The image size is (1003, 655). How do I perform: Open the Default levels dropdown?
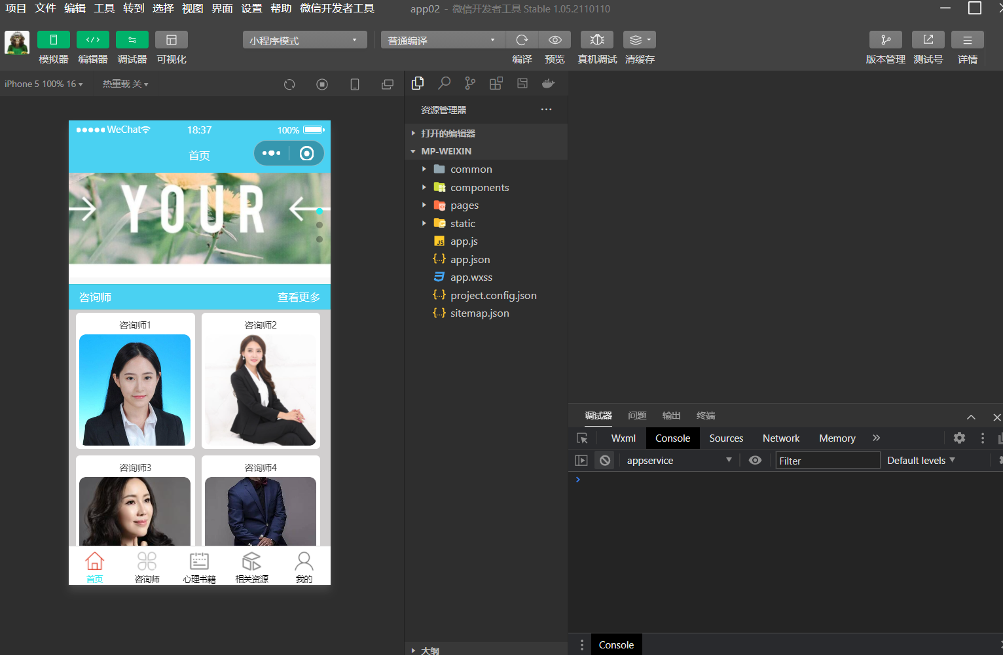[921, 461]
